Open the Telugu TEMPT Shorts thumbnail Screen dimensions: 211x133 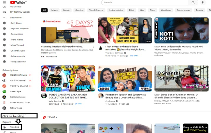point(196,128)
